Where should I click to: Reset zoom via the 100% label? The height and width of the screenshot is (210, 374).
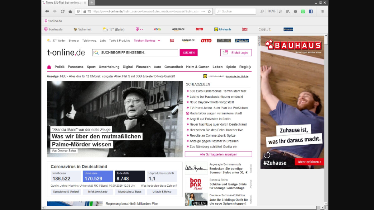click(x=271, y=11)
